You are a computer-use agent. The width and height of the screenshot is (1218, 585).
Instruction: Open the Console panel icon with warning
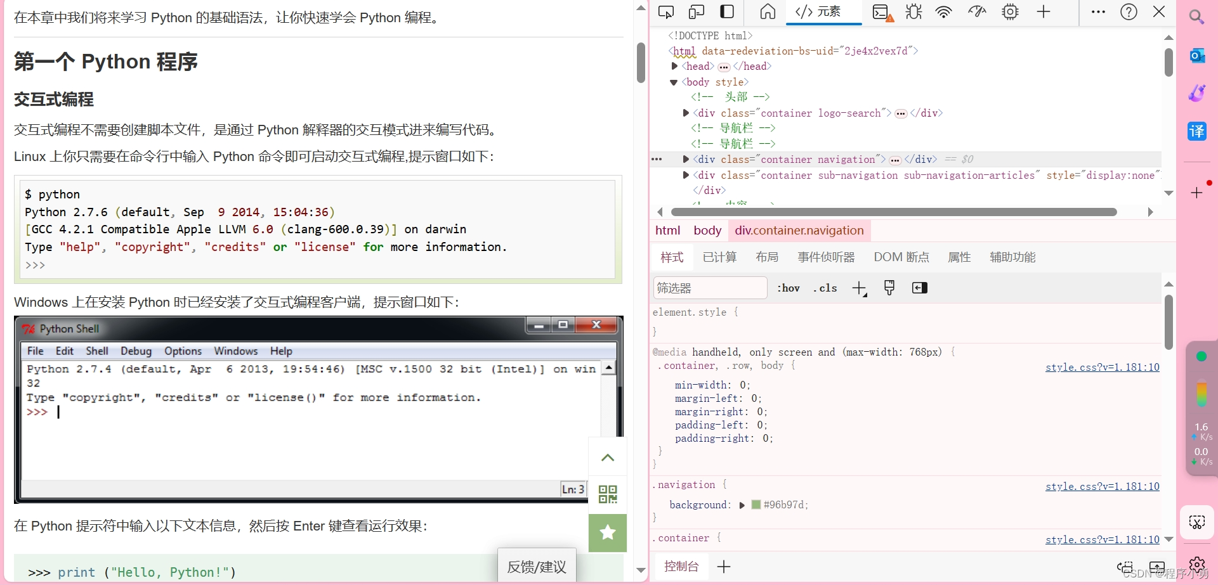882,12
